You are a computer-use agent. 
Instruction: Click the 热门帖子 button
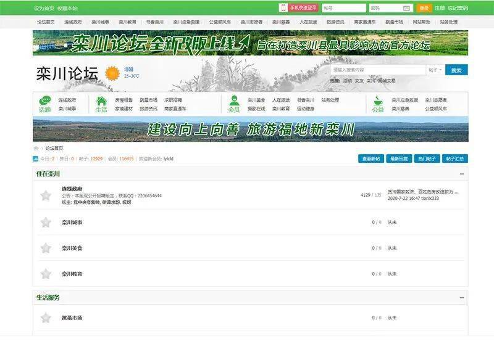click(x=427, y=159)
